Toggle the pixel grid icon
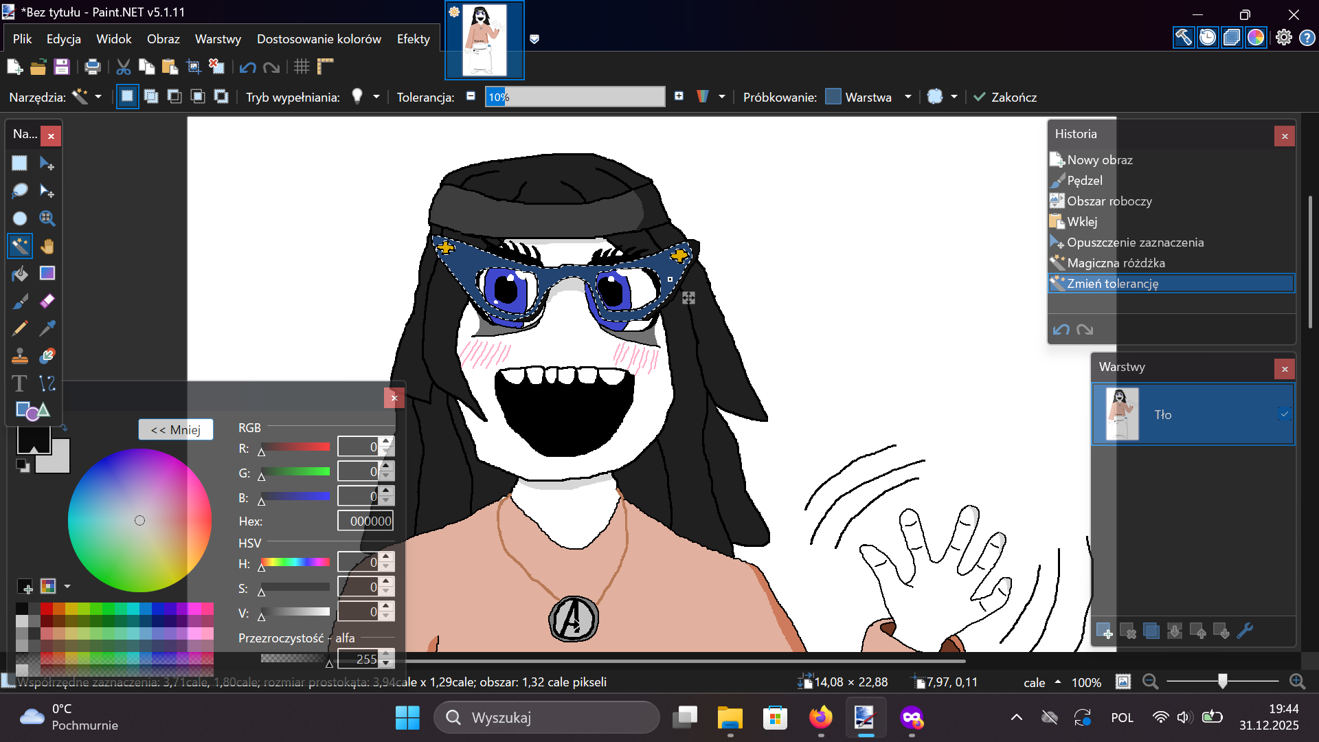 pos(301,67)
